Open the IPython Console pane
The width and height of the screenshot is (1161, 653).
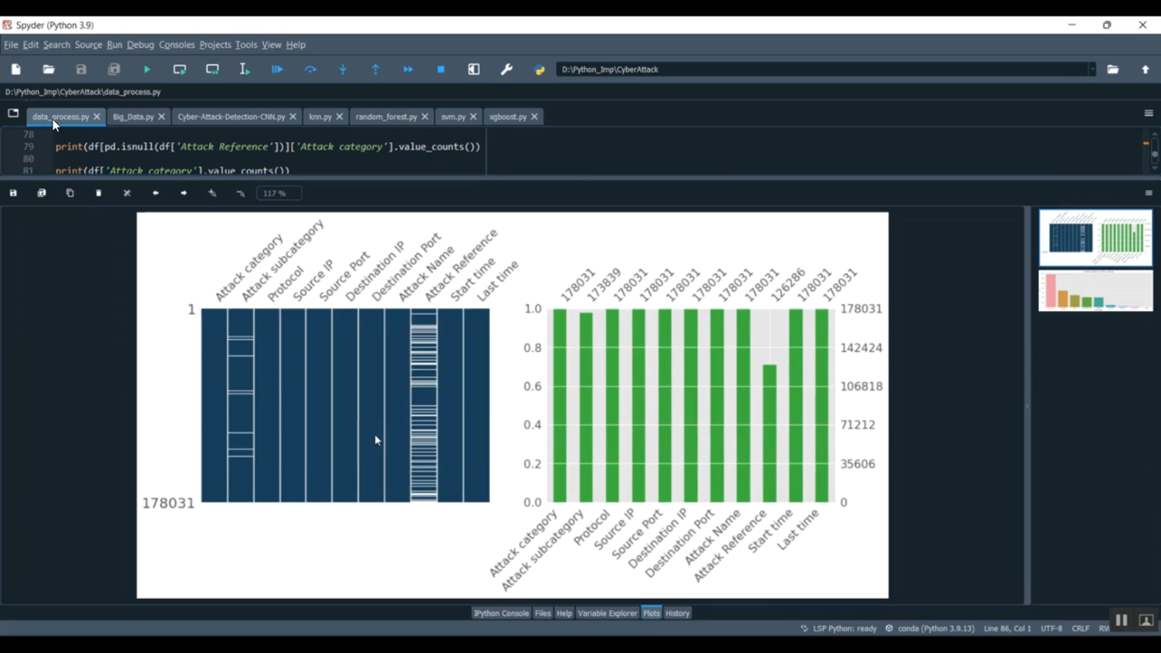click(x=501, y=614)
